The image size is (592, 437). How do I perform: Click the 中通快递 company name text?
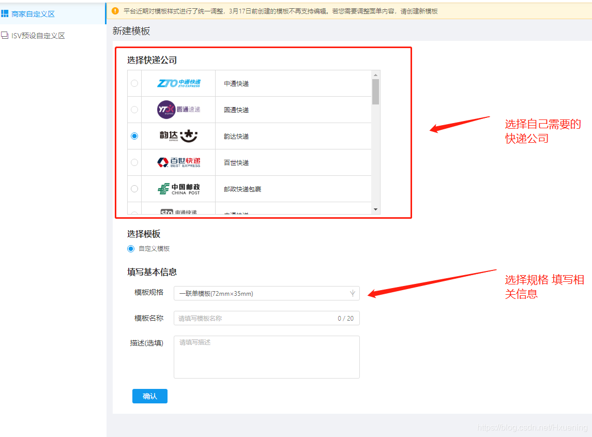[x=236, y=84]
